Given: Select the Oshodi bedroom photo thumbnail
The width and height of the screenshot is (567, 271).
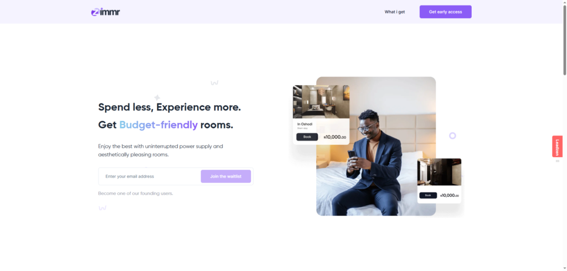Looking at the screenshot, I should [x=321, y=102].
